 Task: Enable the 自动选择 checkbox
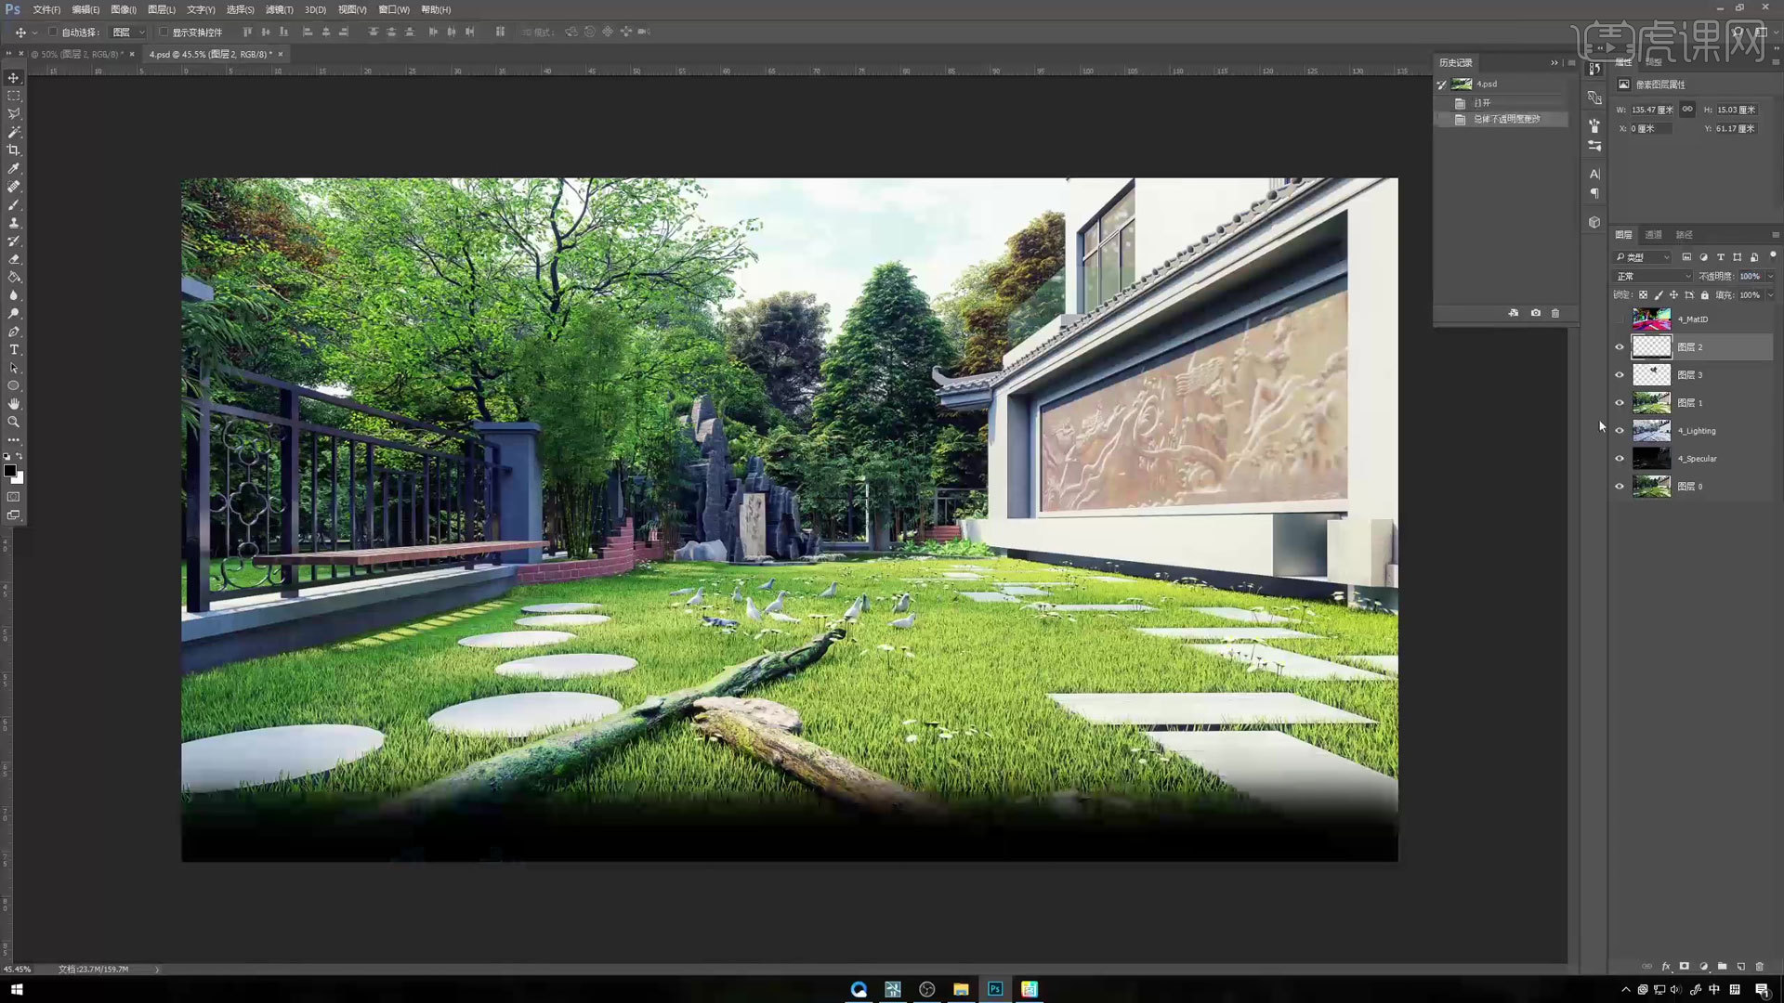point(53,32)
